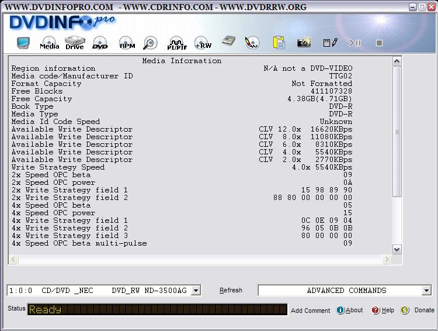Select the 'TTG02' manufacturer ID value
This screenshot has width=438, height=331.
[340, 76]
